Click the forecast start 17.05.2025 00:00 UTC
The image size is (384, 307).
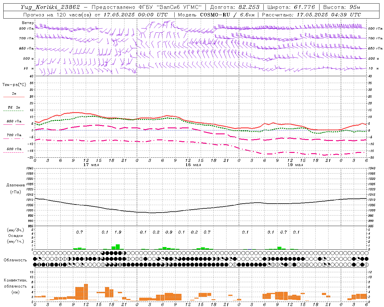point(136,15)
